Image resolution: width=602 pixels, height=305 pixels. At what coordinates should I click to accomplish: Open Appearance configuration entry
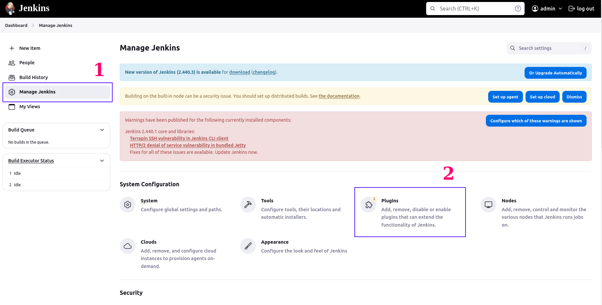coord(294,246)
